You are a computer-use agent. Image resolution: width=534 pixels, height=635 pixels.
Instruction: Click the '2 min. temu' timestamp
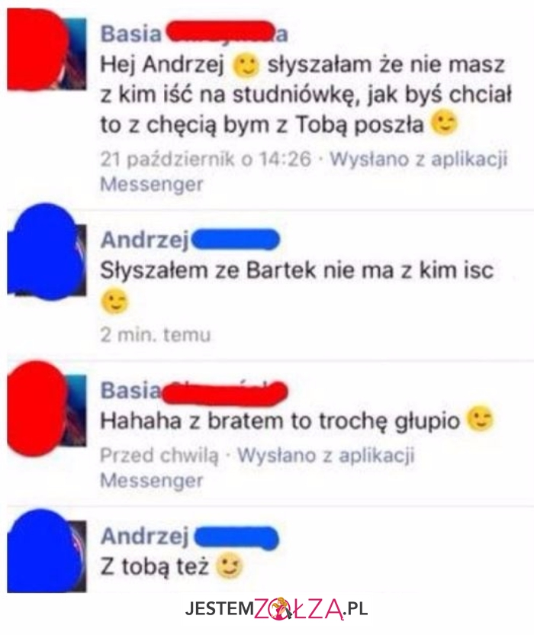coord(156,335)
